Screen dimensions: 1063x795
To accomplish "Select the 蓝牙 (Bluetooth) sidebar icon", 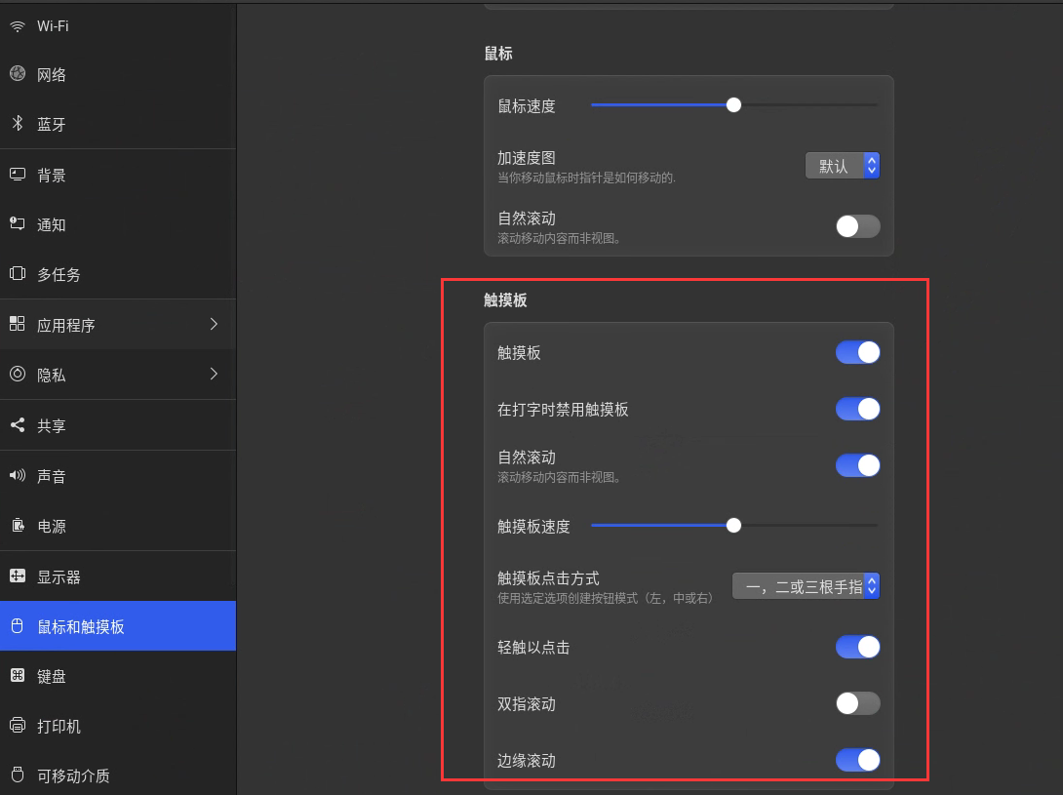I will 17,124.
